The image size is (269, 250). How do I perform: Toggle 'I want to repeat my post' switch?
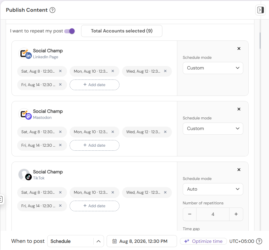click(70, 31)
